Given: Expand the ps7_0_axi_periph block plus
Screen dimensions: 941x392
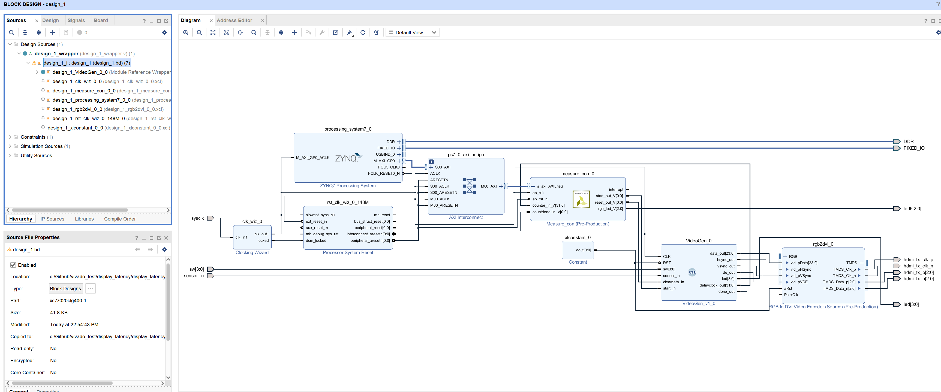Looking at the screenshot, I should point(431,162).
